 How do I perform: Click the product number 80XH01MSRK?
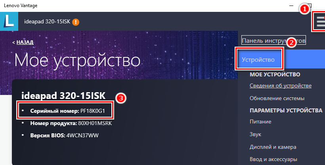95,123
